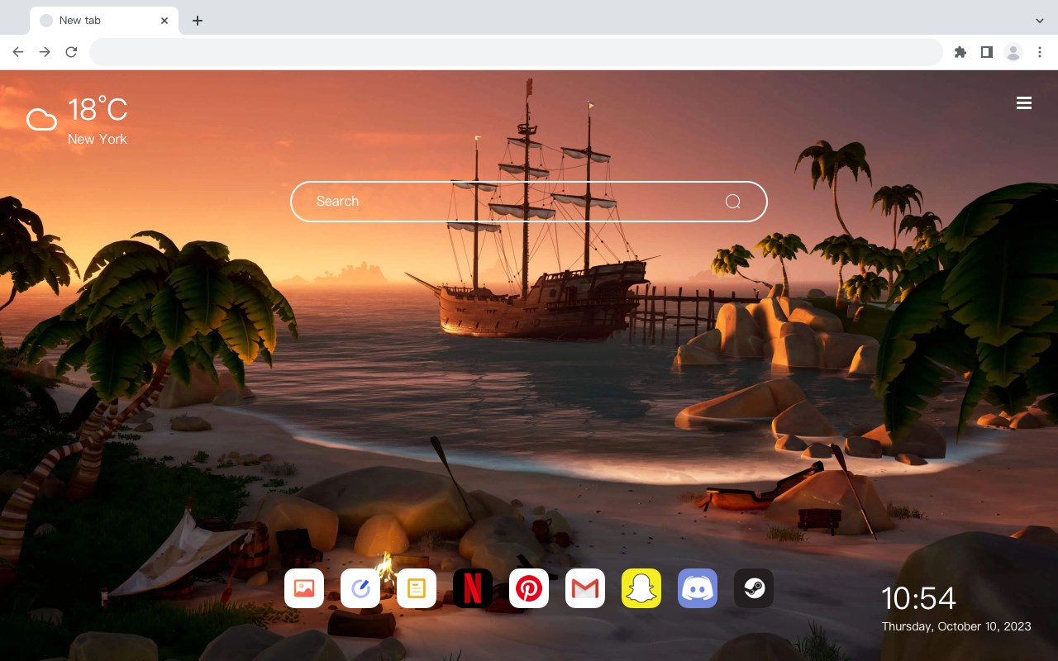Go back with the browser back arrow
Screen dimensions: 1058x661
[x=18, y=52]
